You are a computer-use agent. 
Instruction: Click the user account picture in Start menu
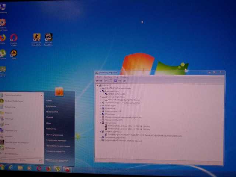click(x=59, y=91)
